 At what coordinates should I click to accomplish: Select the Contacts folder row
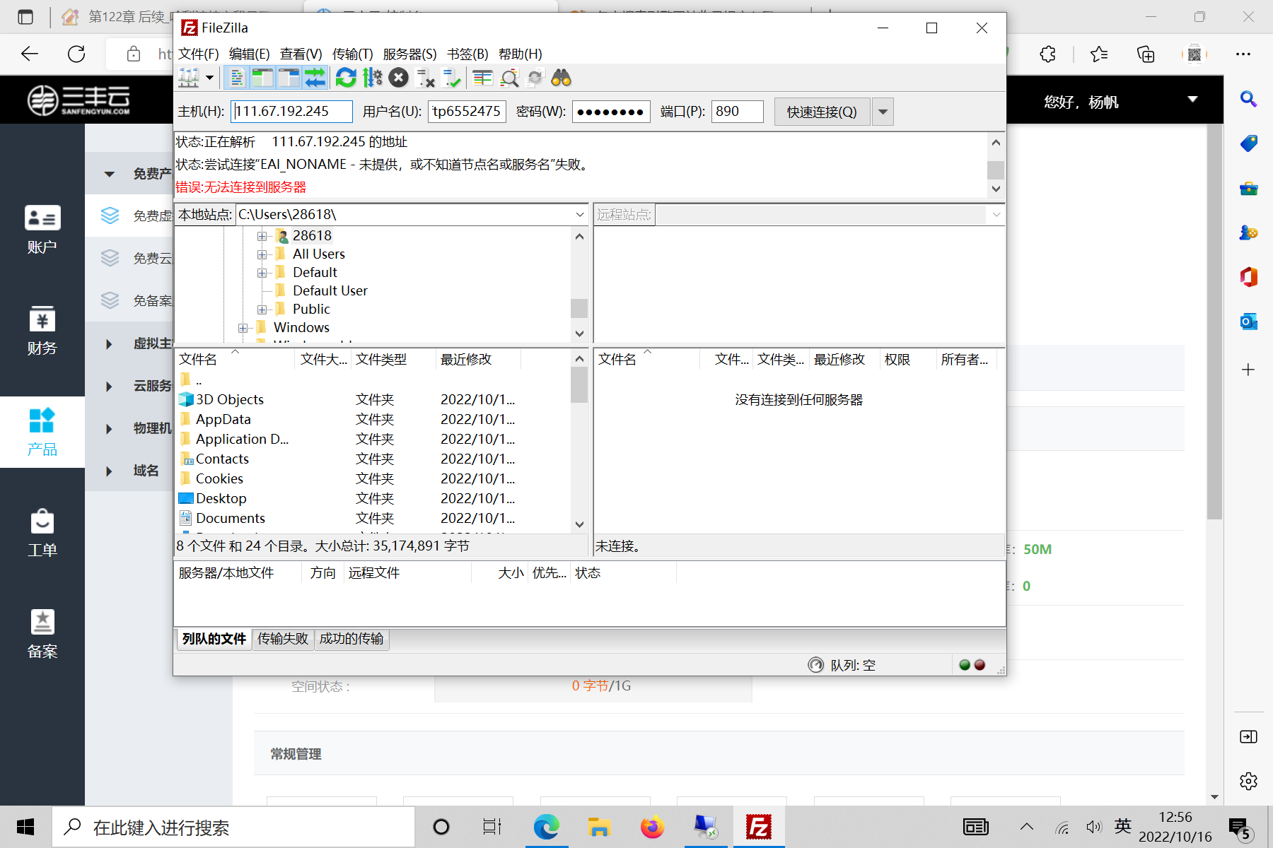[x=373, y=459]
